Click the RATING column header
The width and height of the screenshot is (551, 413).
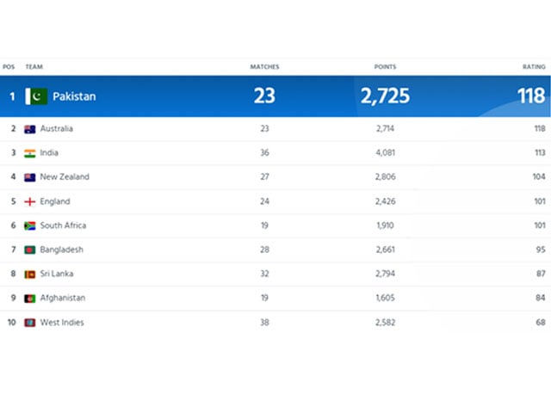[x=534, y=67]
